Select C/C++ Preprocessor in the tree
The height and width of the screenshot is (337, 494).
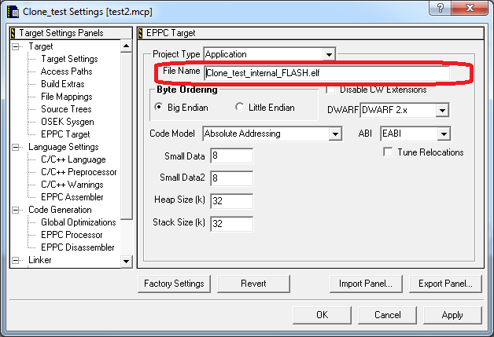click(x=79, y=172)
